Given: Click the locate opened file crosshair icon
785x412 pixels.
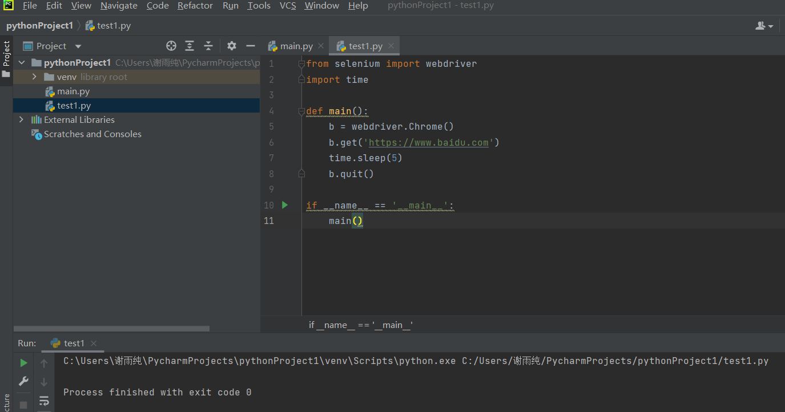Looking at the screenshot, I should click(x=171, y=46).
